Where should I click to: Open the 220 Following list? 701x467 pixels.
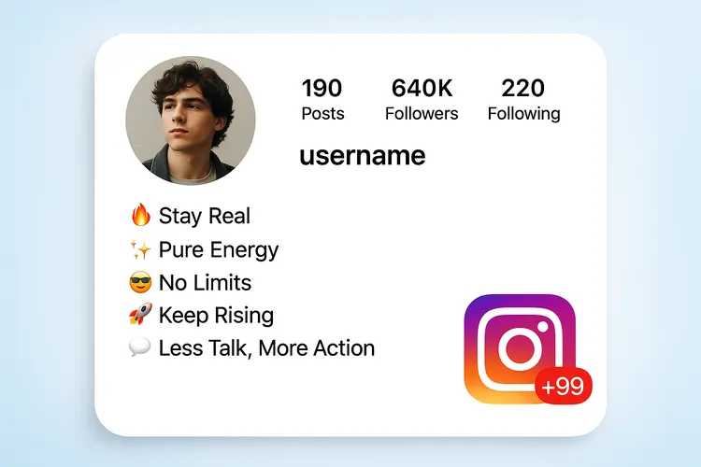(x=523, y=99)
